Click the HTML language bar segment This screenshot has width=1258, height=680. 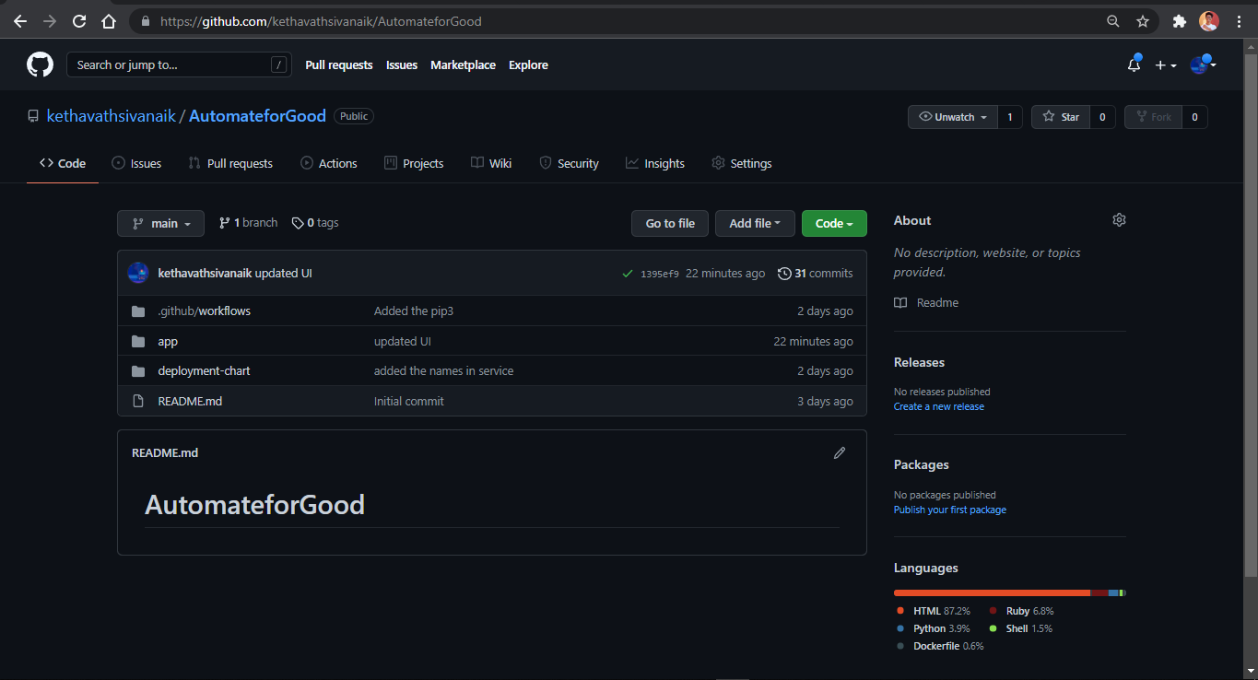tap(992, 592)
